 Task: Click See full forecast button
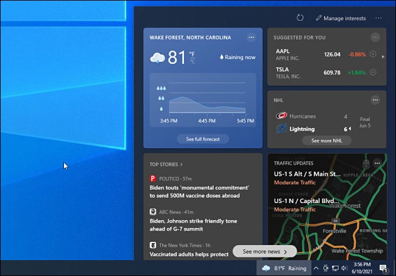203,139
